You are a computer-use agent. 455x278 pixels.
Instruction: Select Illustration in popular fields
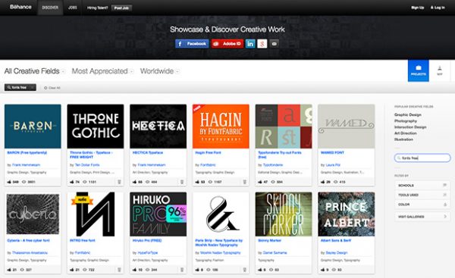pos(403,139)
